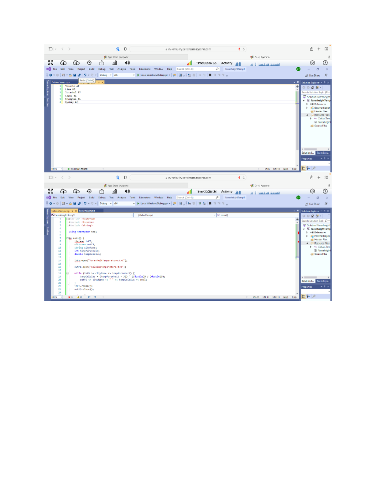Viewport: 376px width, 486px height.
Task: Start Local Windows Debugger in the C++ code window
Action: coord(154,203)
